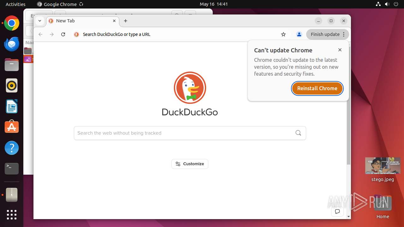
Task: Open the system network status tray icon
Action: [378, 4]
